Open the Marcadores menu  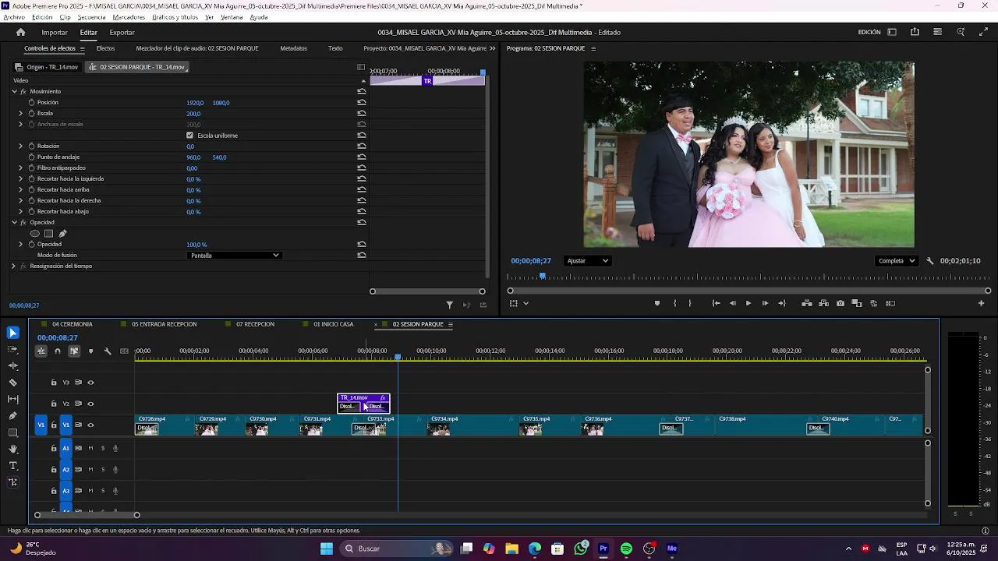(x=129, y=17)
